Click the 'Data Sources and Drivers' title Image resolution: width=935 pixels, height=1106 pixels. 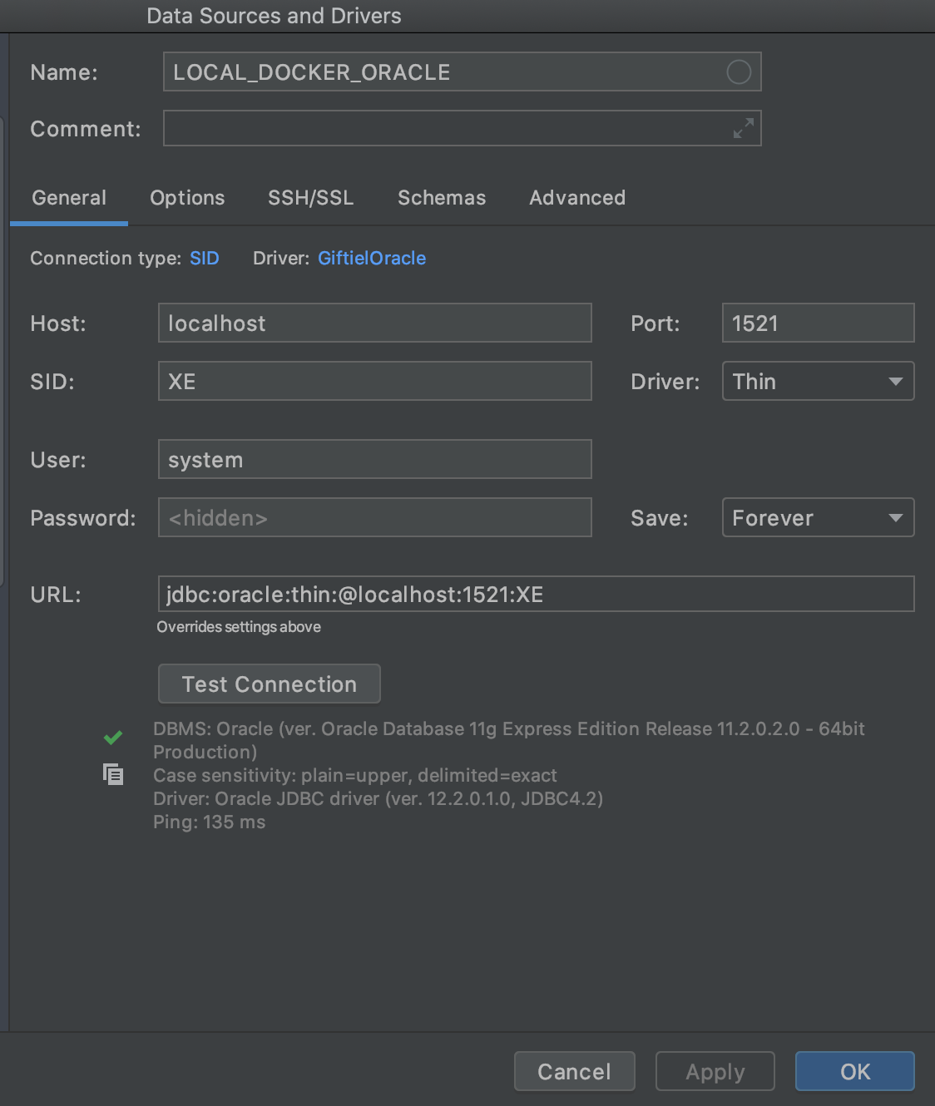pyautogui.click(x=274, y=16)
